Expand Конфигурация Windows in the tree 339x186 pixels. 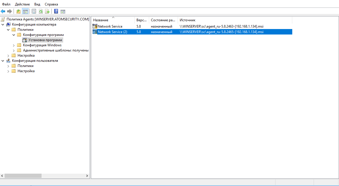pyautogui.click(x=13, y=45)
